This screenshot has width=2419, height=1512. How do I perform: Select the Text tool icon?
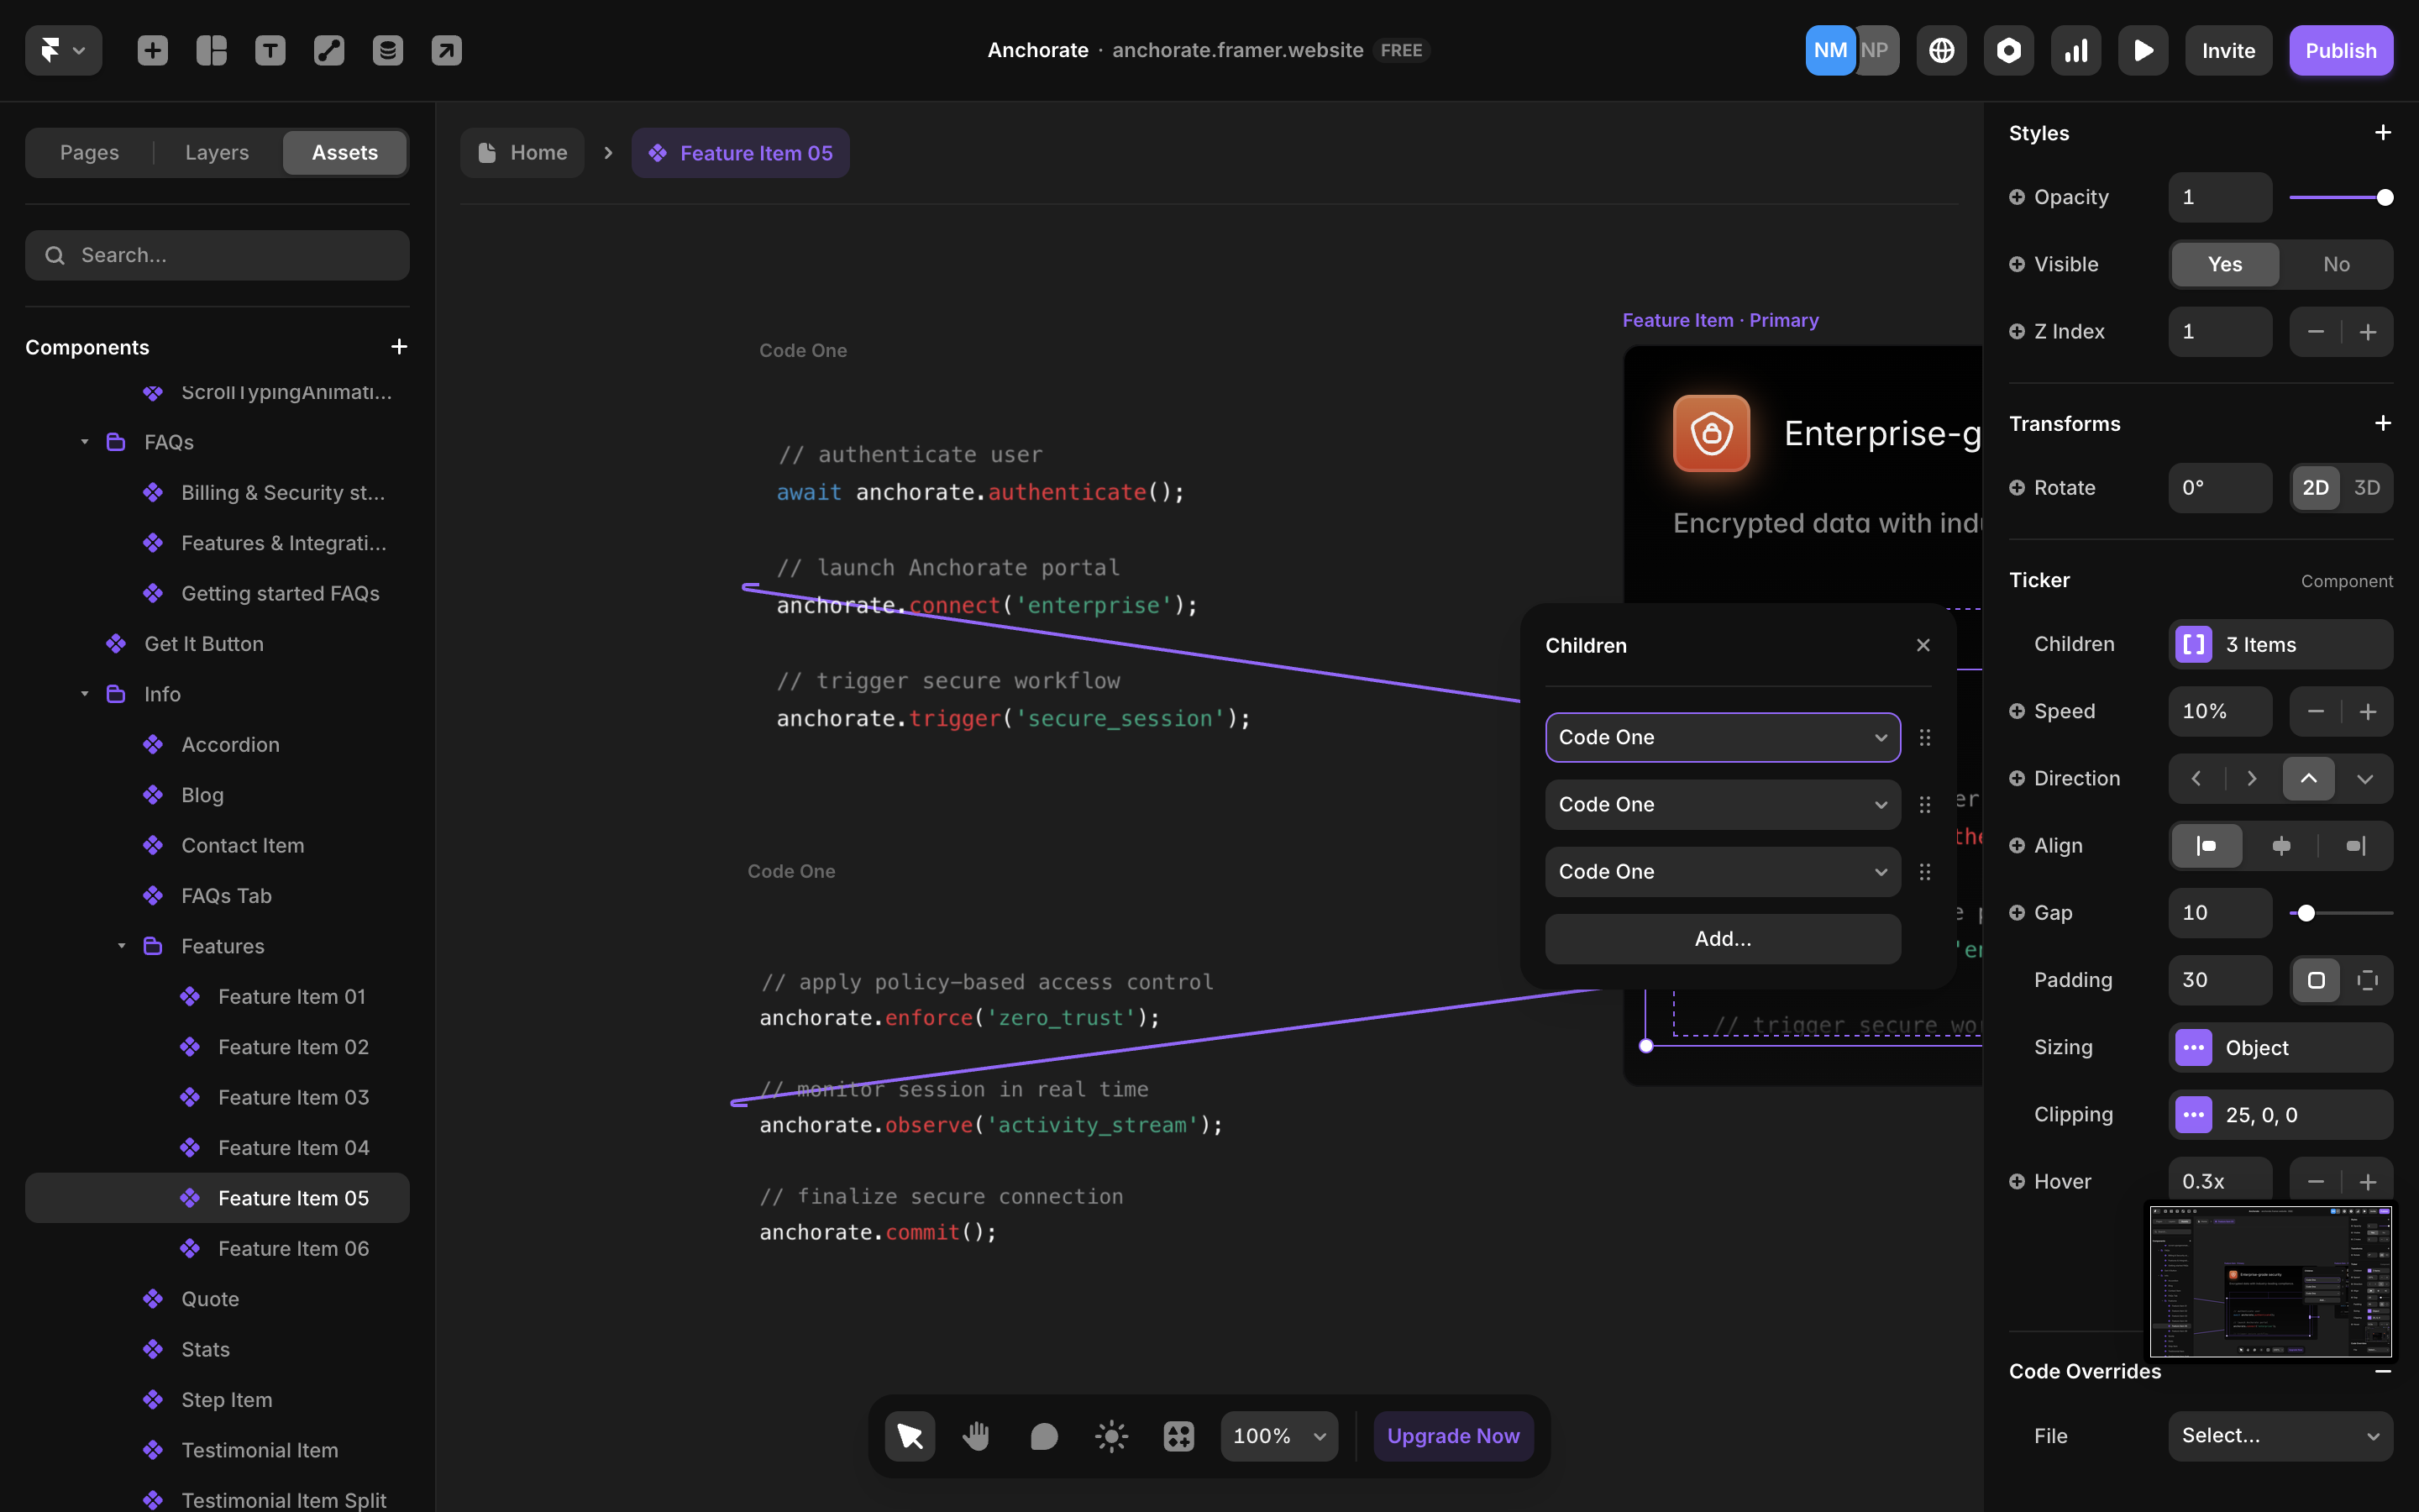270,50
